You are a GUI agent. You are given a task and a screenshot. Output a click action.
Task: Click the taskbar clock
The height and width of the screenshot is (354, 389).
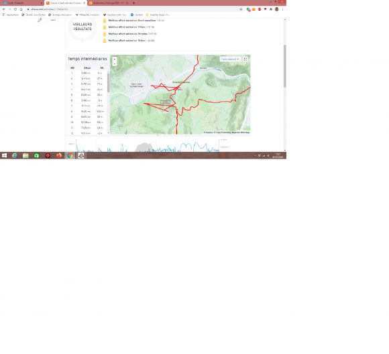coord(278,156)
